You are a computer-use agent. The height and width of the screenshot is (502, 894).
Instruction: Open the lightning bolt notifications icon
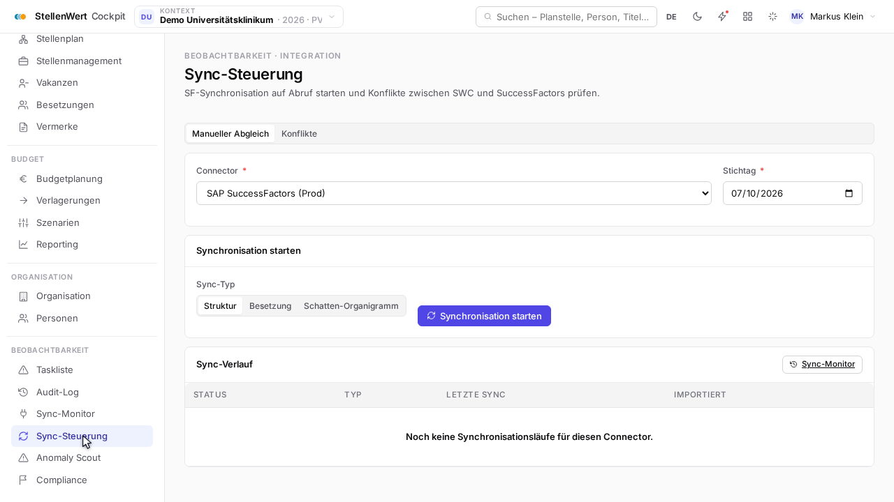(722, 17)
